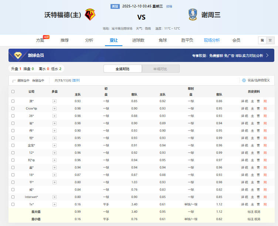Image resolution: width=278 pixels, height=226 pixels.
Task: Open the 胜平负 tab
Action: 187,40
